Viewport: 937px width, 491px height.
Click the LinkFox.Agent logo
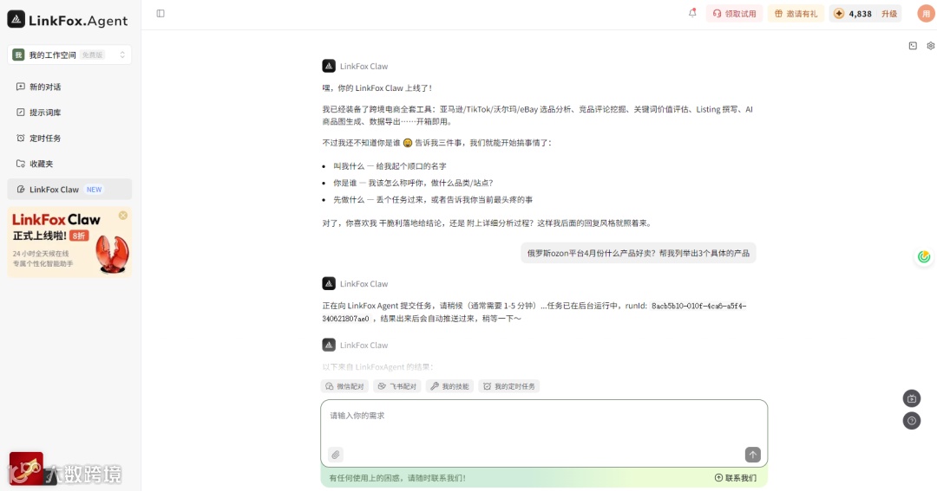coord(68,20)
